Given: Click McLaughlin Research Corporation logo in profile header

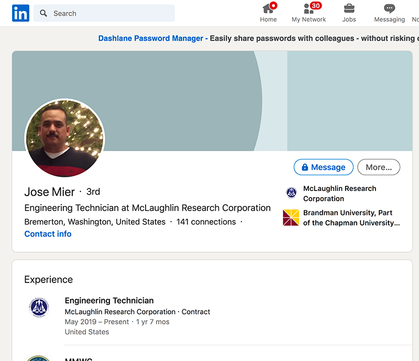Looking at the screenshot, I should tap(291, 193).
